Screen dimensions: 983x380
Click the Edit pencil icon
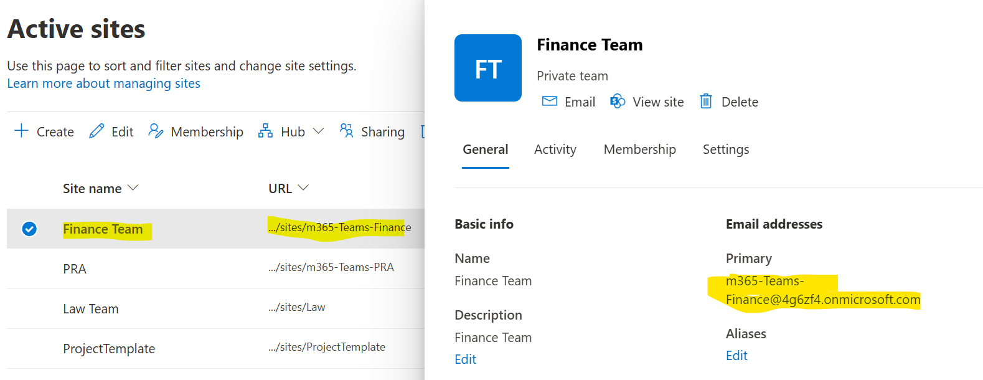(96, 131)
